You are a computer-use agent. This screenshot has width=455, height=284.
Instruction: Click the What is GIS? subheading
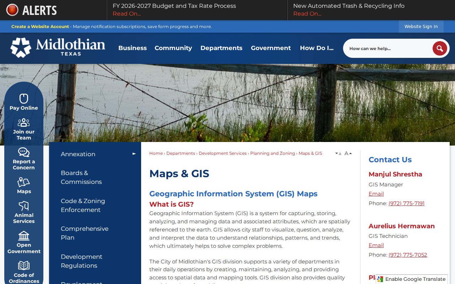click(171, 204)
